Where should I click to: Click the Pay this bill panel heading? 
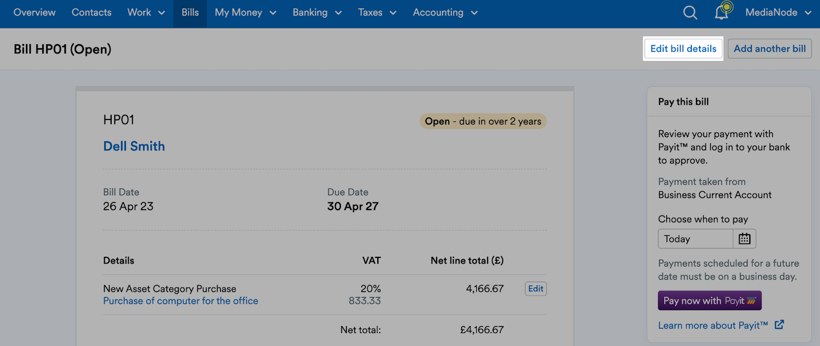point(683,101)
